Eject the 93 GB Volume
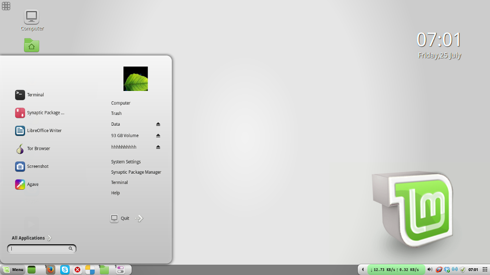 (x=158, y=136)
